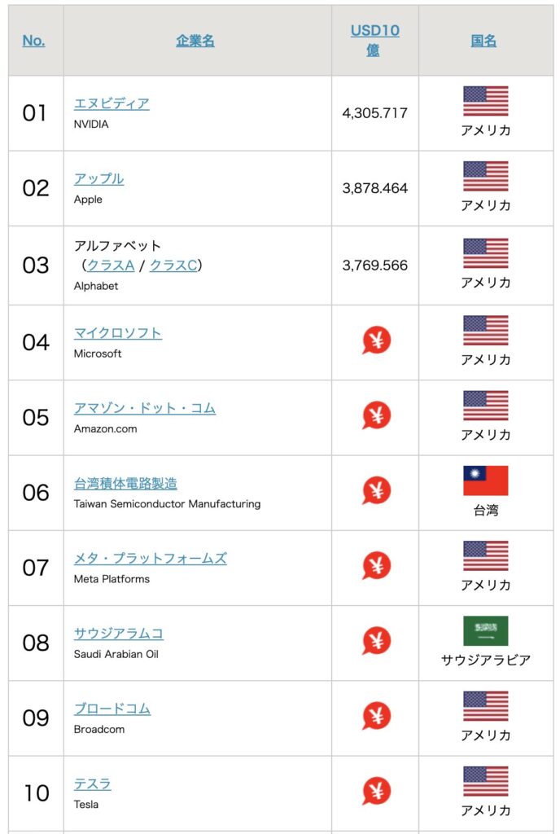Screen dimensions: 560x834
Task: Click the Saudi Arabia flag icon
Action: (x=485, y=631)
